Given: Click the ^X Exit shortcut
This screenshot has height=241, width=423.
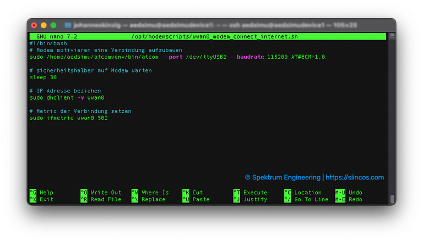Looking at the screenshot, I should click(x=41, y=199).
